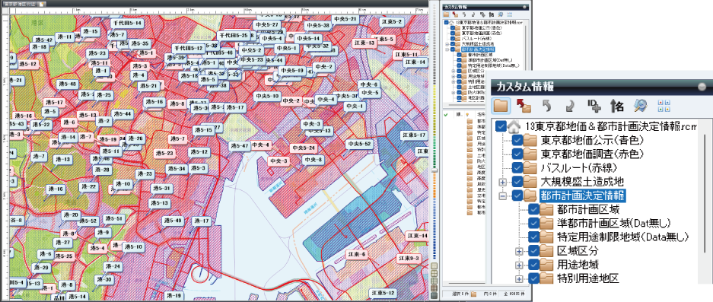
Task: Uncheck 東京都地価公示(青色) in the enlarged tree
Action: coord(517,140)
